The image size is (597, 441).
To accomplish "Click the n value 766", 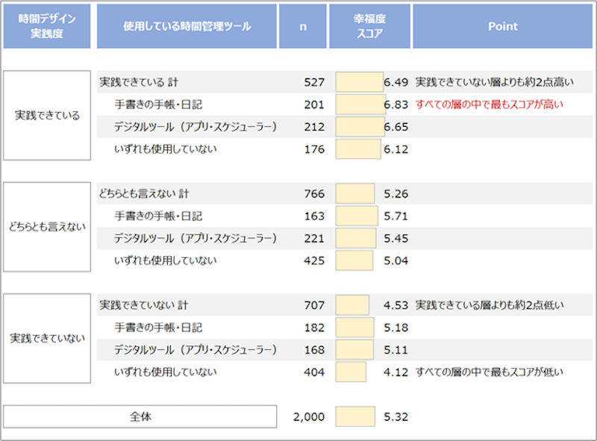I will coord(314,194).
